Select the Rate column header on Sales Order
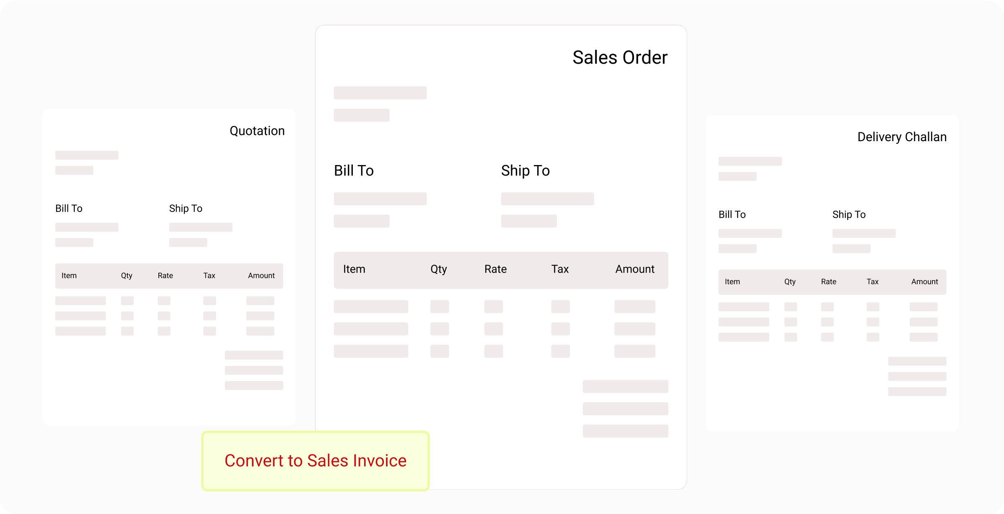Screen dimensions: 1004x514 495,269
